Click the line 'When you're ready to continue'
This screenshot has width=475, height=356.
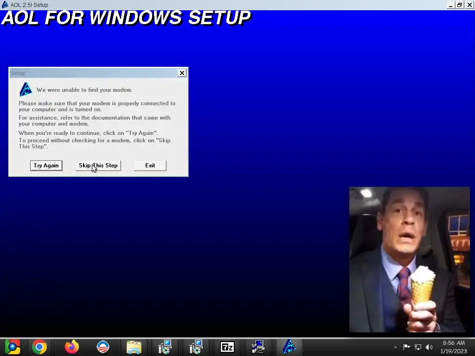pyautogui.click(x=88, y=133)
